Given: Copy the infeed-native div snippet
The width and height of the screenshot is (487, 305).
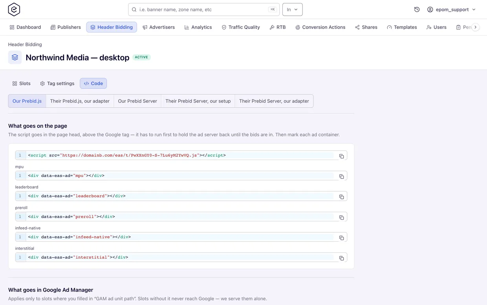Looking at the screenshot, I should (x=341, y=238).
